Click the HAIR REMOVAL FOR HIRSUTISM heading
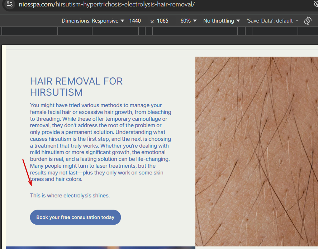This screenshot has height=249, width=318. (x=76, y=87)
